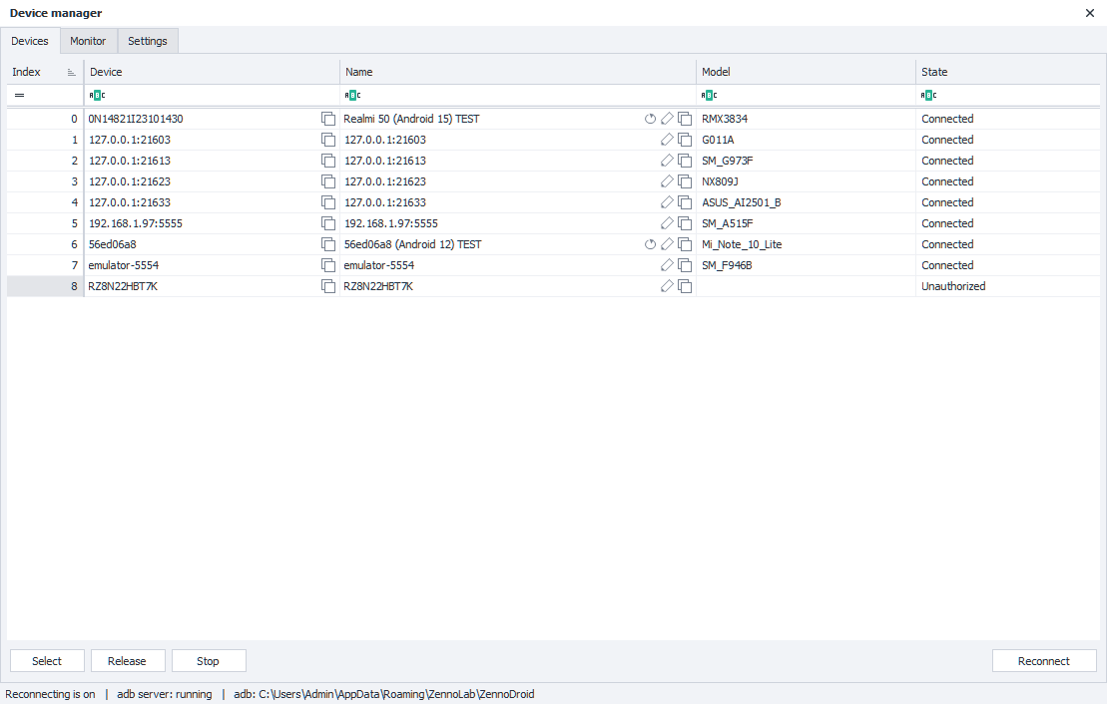Sort by the State column header

pos(1008,72)
